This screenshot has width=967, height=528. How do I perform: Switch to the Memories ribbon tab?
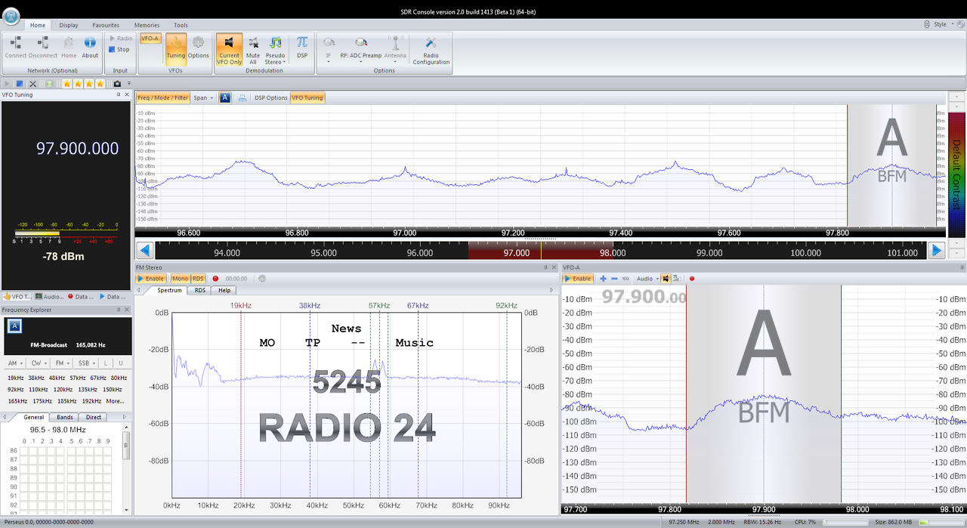point(147,25)
